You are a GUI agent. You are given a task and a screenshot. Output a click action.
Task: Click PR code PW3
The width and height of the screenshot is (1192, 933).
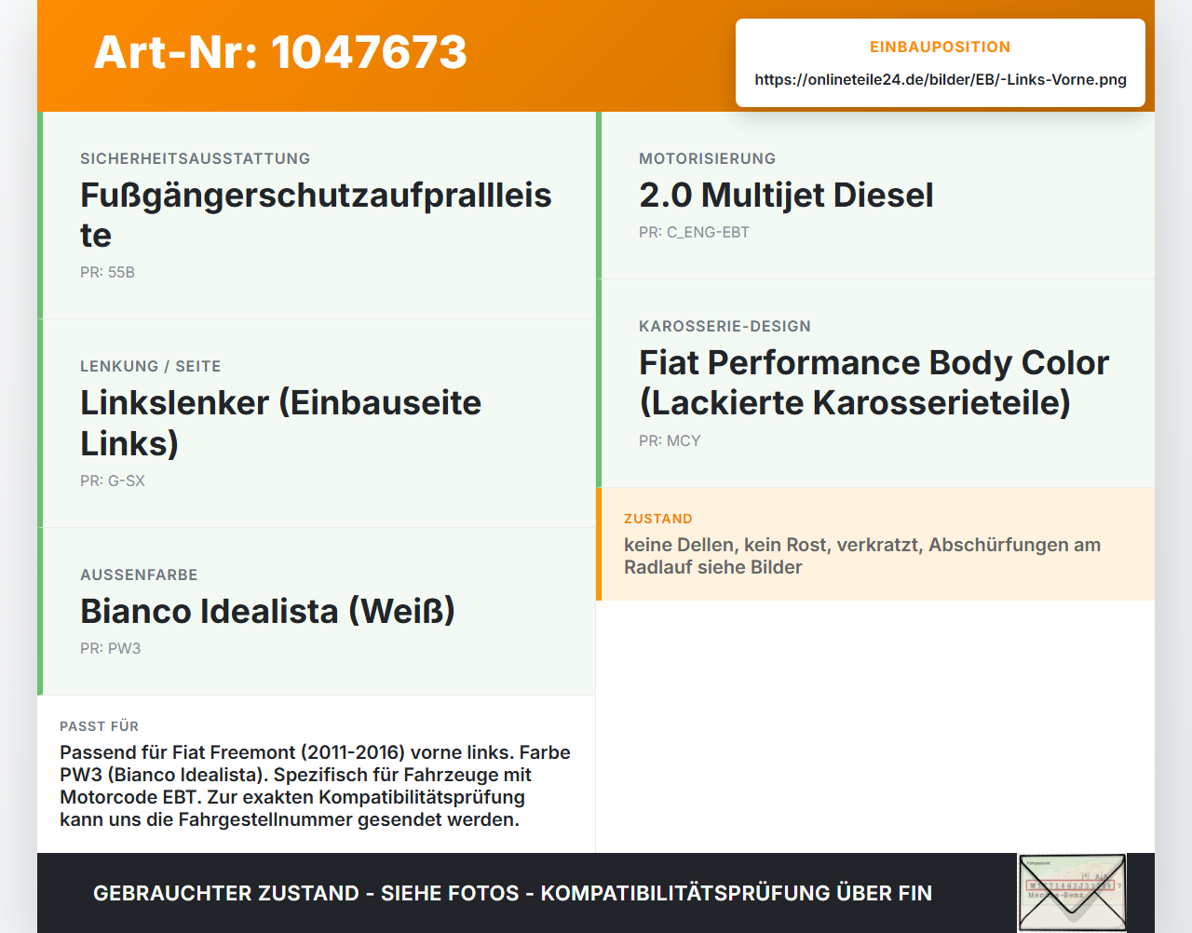pyautogui.click(x=110, y=649)
